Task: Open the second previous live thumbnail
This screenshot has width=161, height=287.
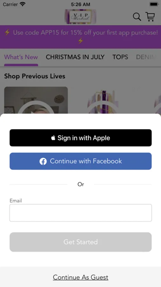Action: click(103, 100)
